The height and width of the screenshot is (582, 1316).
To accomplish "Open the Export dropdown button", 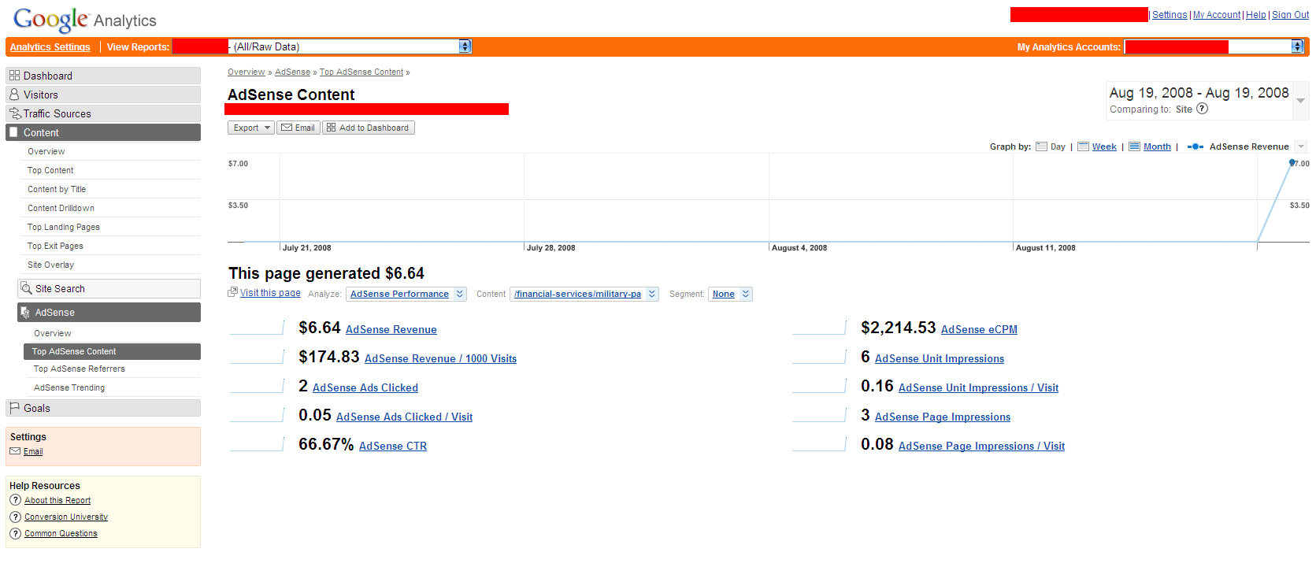I will (x=251, y=128).
